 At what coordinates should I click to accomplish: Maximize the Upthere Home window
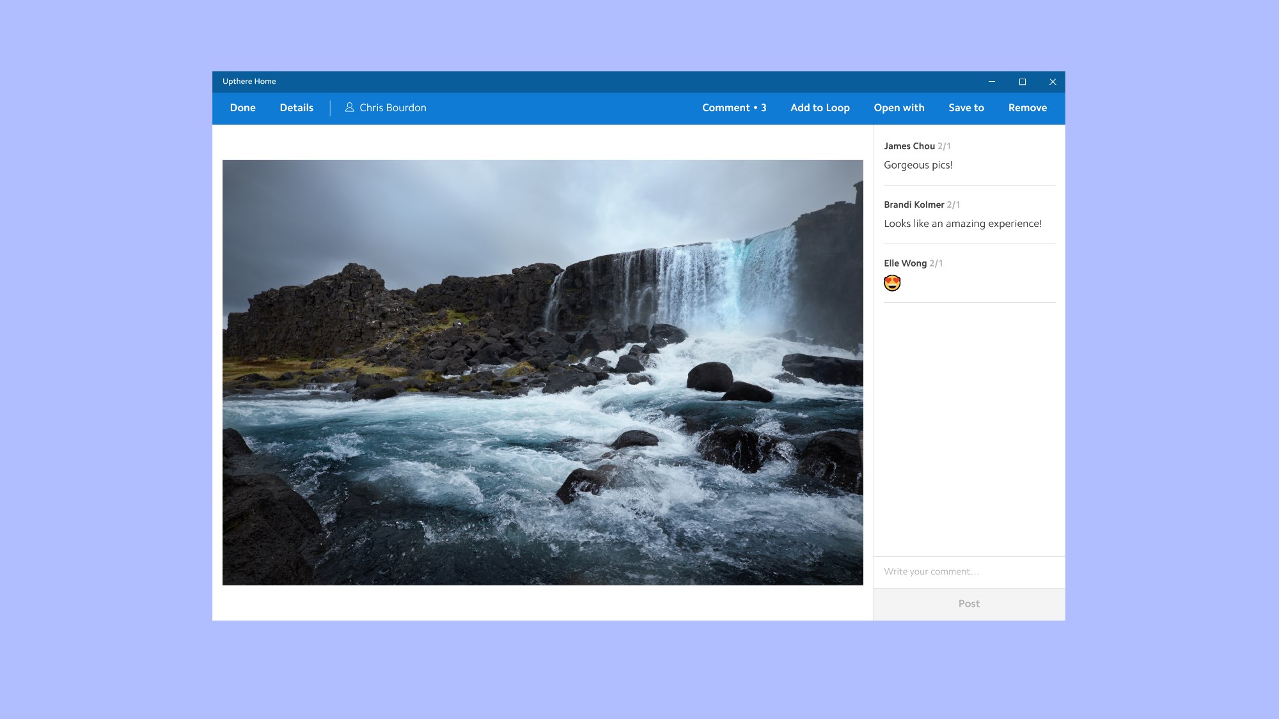click(1022, 82)
